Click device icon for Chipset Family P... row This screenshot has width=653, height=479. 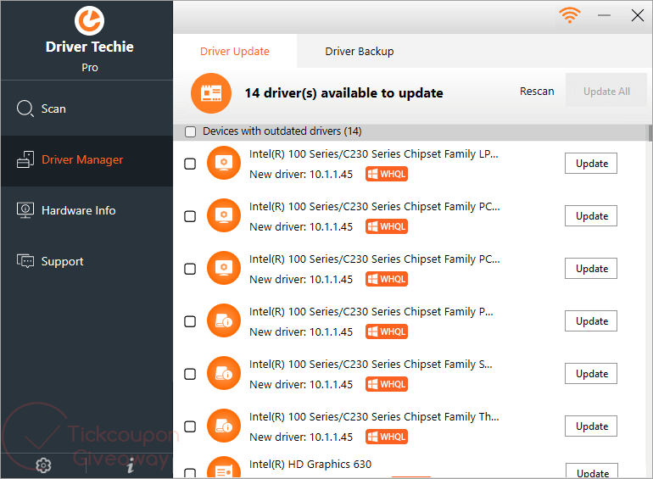coord(224,320)
